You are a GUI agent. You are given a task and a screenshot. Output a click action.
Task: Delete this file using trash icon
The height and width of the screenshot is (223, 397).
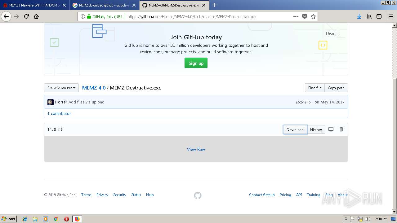[341, 129]
